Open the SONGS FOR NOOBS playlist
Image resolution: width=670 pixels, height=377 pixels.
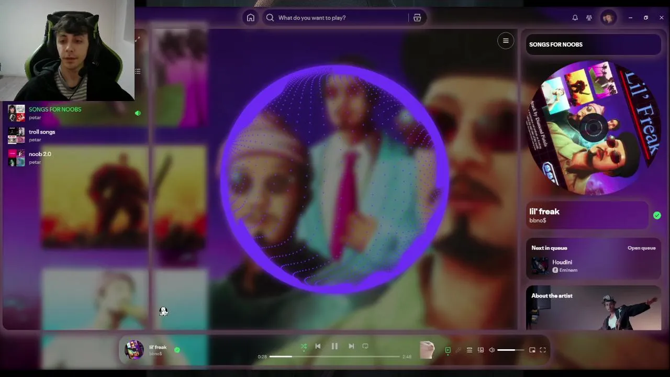(x=74, y=113)
